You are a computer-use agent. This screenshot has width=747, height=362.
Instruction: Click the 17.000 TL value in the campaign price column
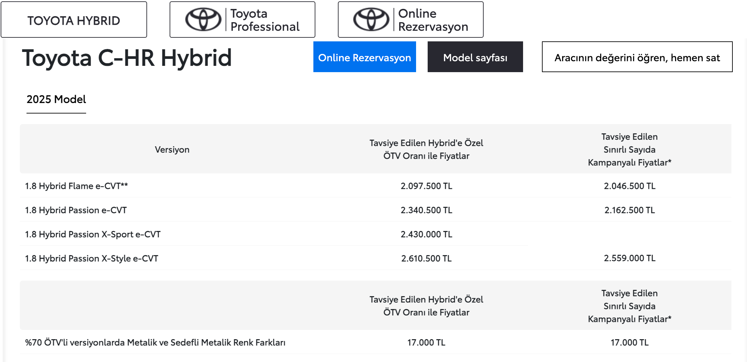(629, 342)
